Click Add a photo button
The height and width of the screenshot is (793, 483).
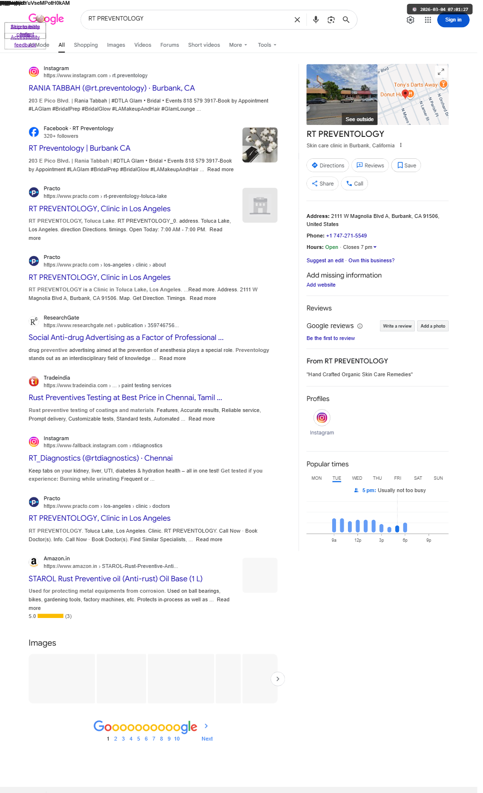[x=433, y=326]
